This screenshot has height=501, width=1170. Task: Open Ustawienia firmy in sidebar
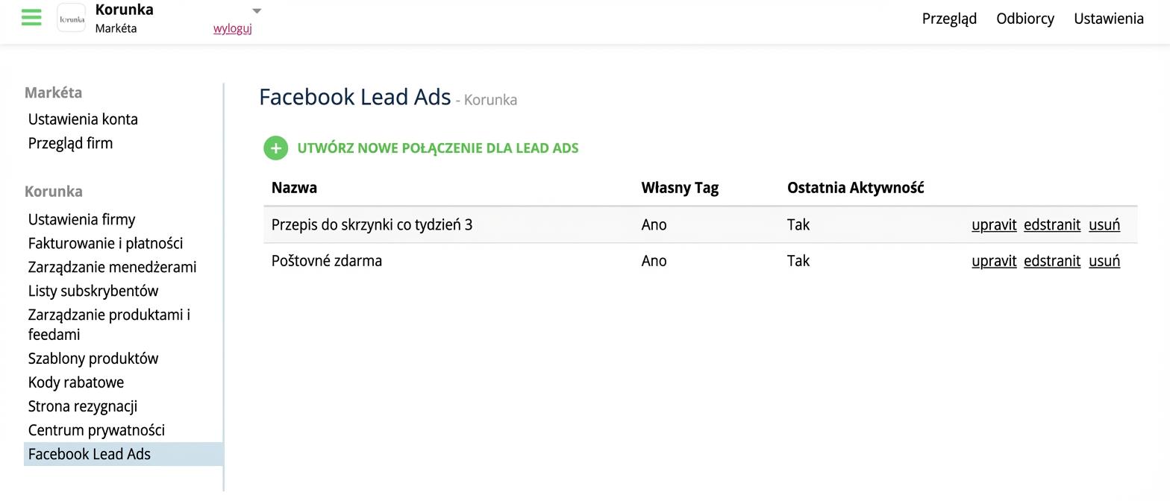tap(81, 219)
